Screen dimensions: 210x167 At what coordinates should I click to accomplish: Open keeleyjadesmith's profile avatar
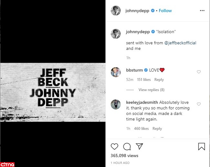(x=116, y=104)
